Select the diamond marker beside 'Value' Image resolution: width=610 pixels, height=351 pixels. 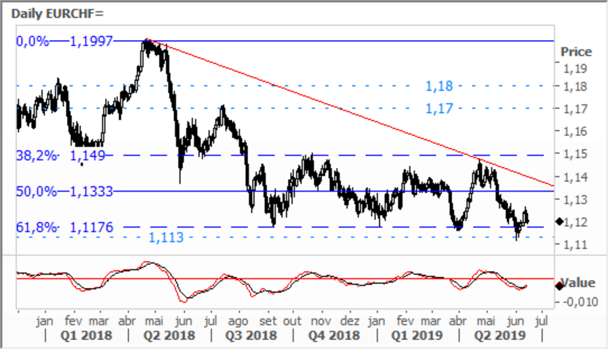(x=559, y=286)
